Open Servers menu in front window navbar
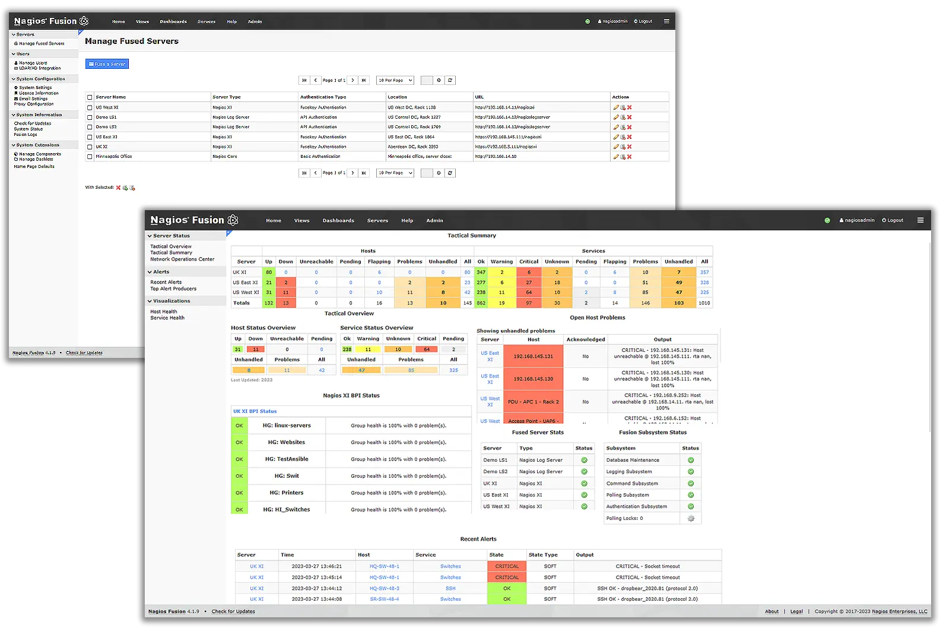Viewport: 940px width, 641px height. [377, 220]
